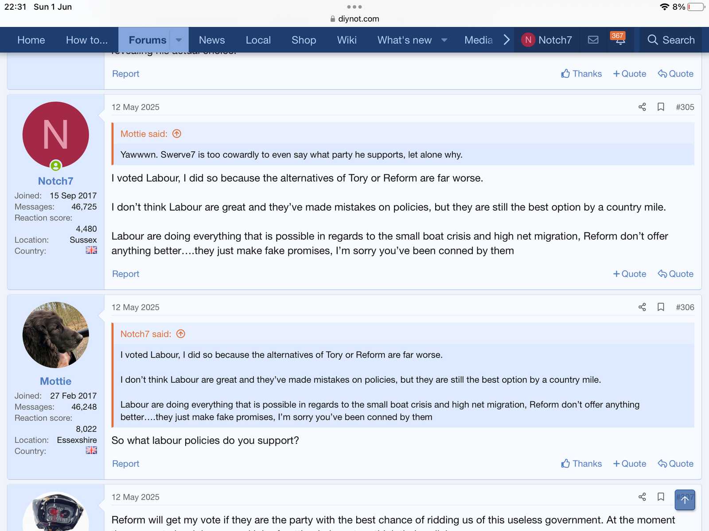Image resolution: width=709 pixels, height=531 pixels.
Task: Expand the What's new dropdown arrow
Action: pos(444,40)
